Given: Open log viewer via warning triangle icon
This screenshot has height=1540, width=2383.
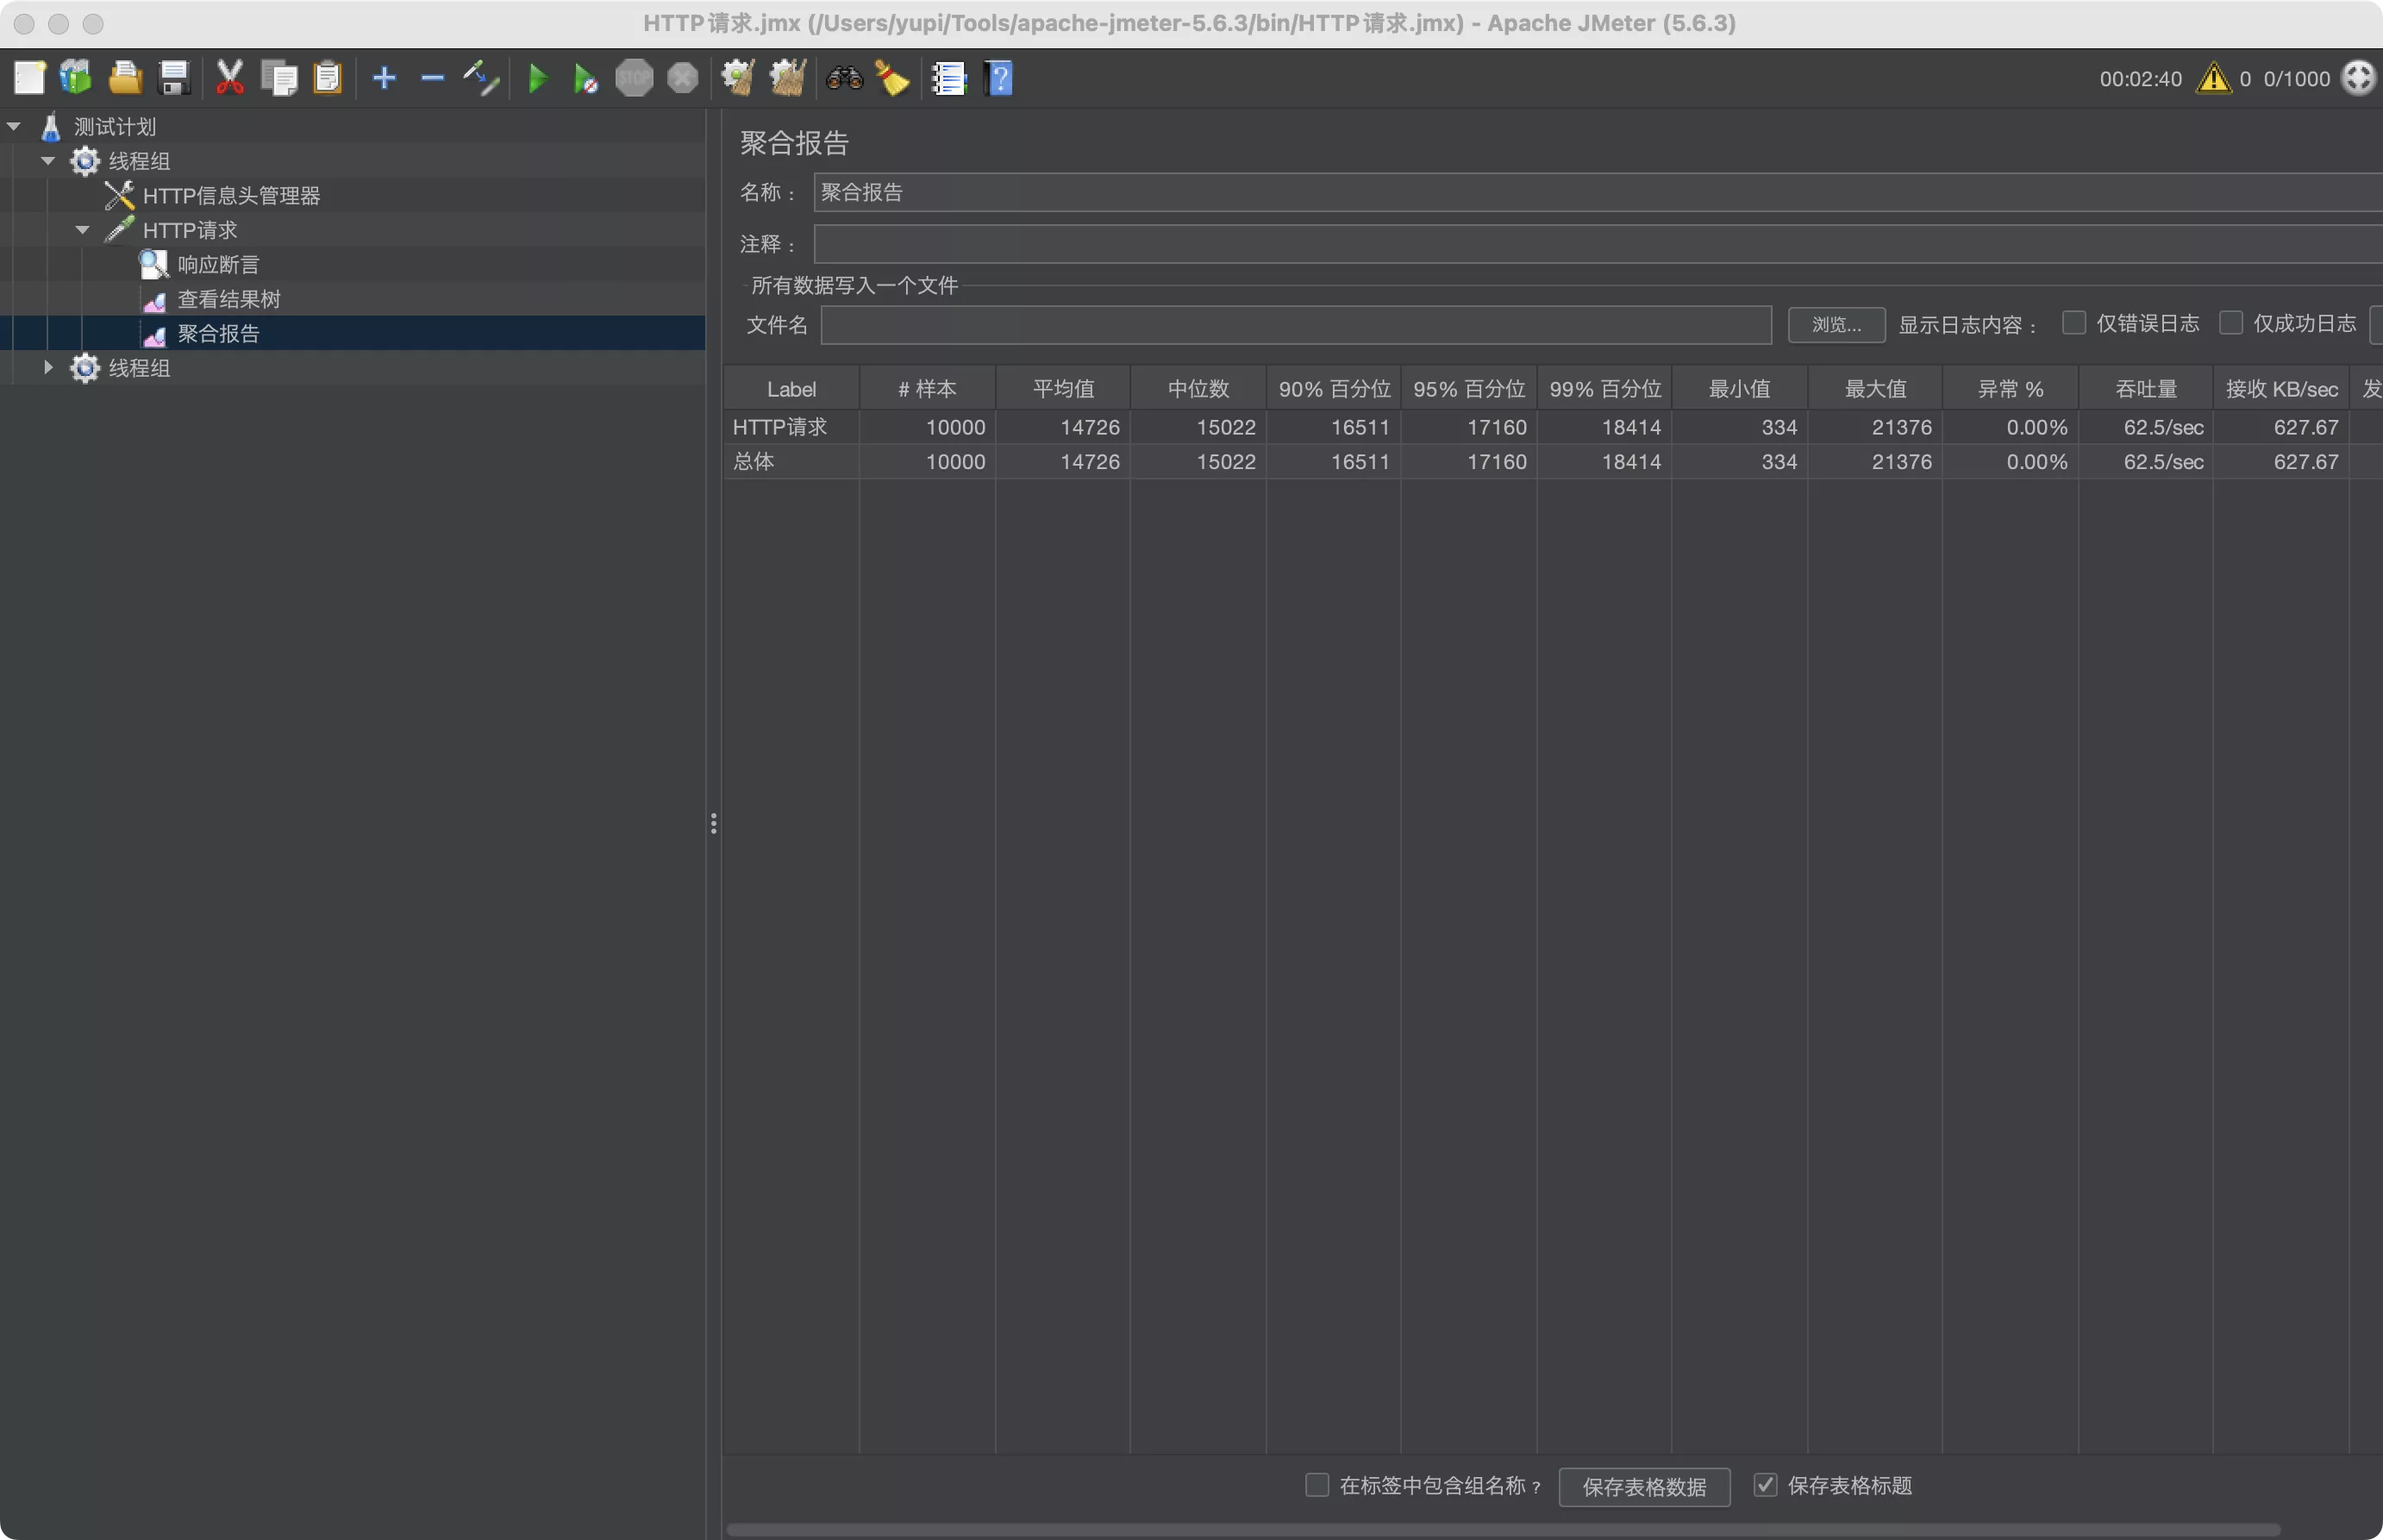Looking at the screenshot, I should (2214, 78).
